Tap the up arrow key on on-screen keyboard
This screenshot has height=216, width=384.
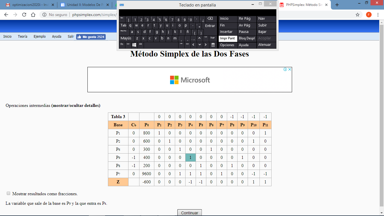click(x=199, y=38)
